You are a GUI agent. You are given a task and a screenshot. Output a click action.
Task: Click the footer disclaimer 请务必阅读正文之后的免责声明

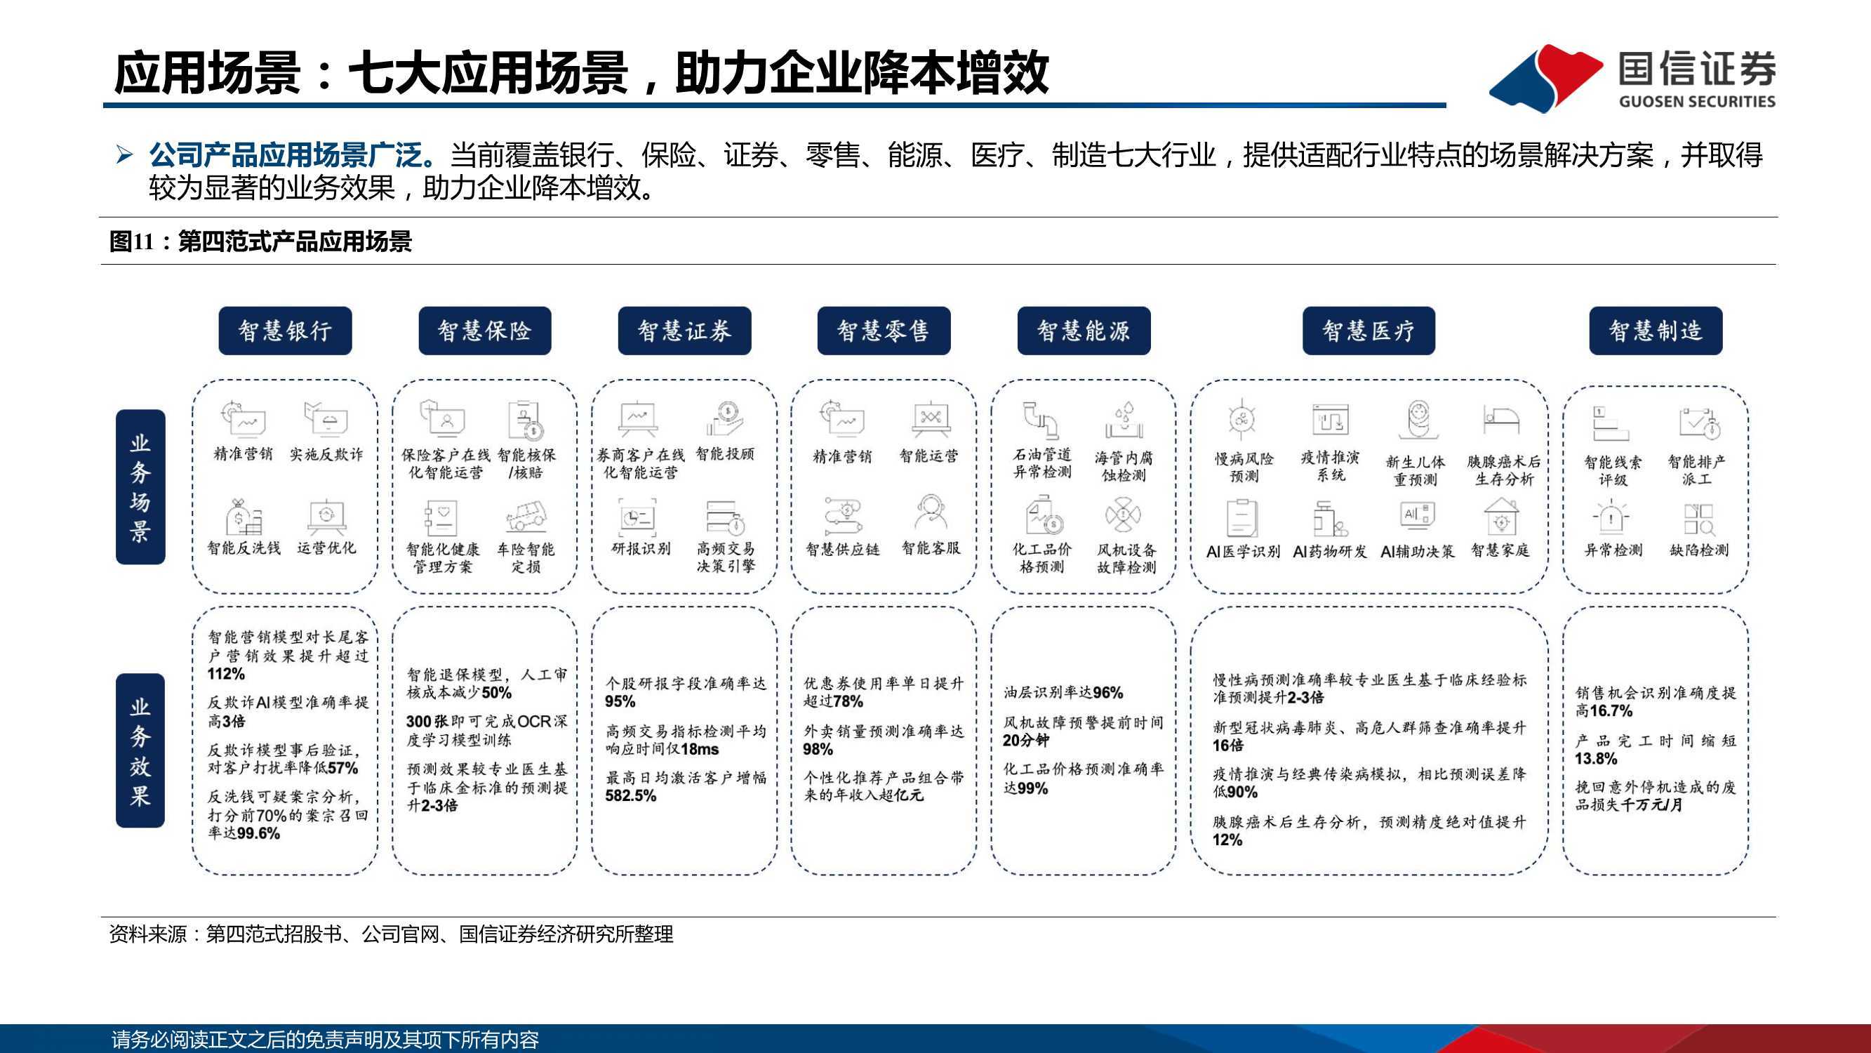325,1040
